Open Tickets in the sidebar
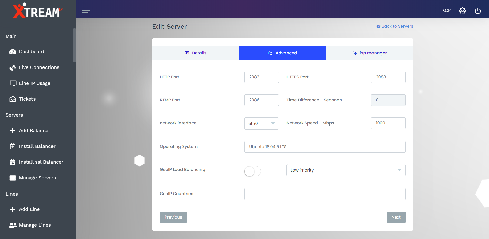 coord(27,99)
